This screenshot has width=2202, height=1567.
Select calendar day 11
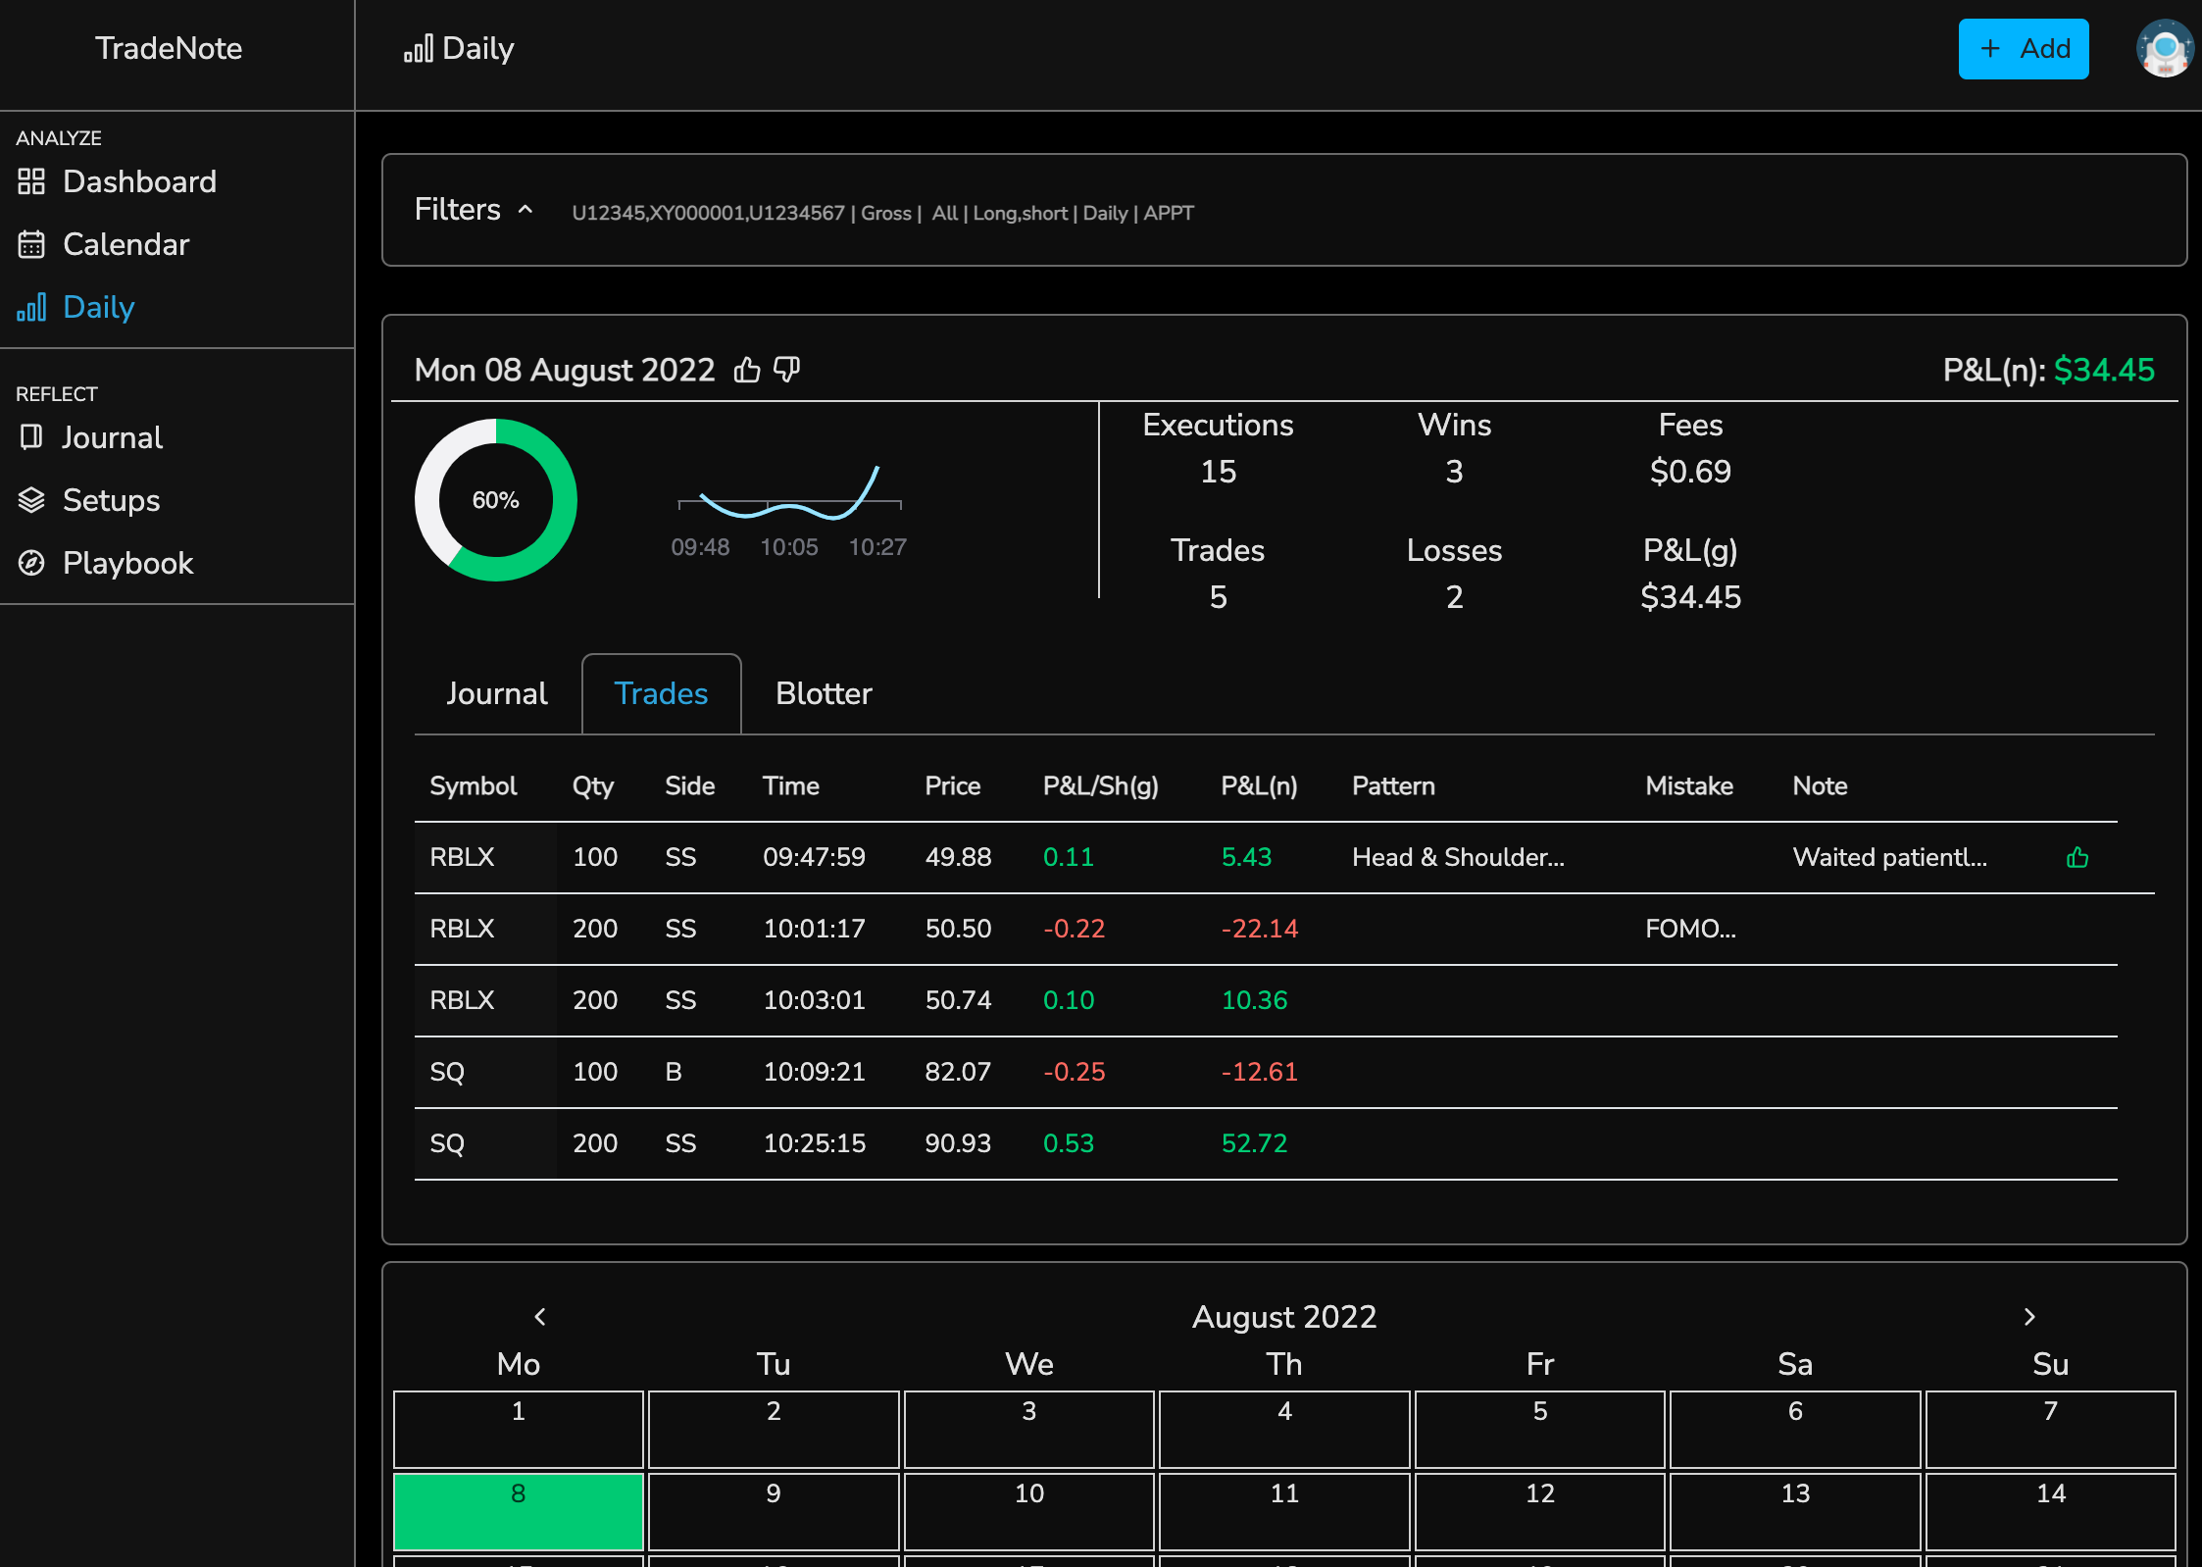click(1284, 1511)
